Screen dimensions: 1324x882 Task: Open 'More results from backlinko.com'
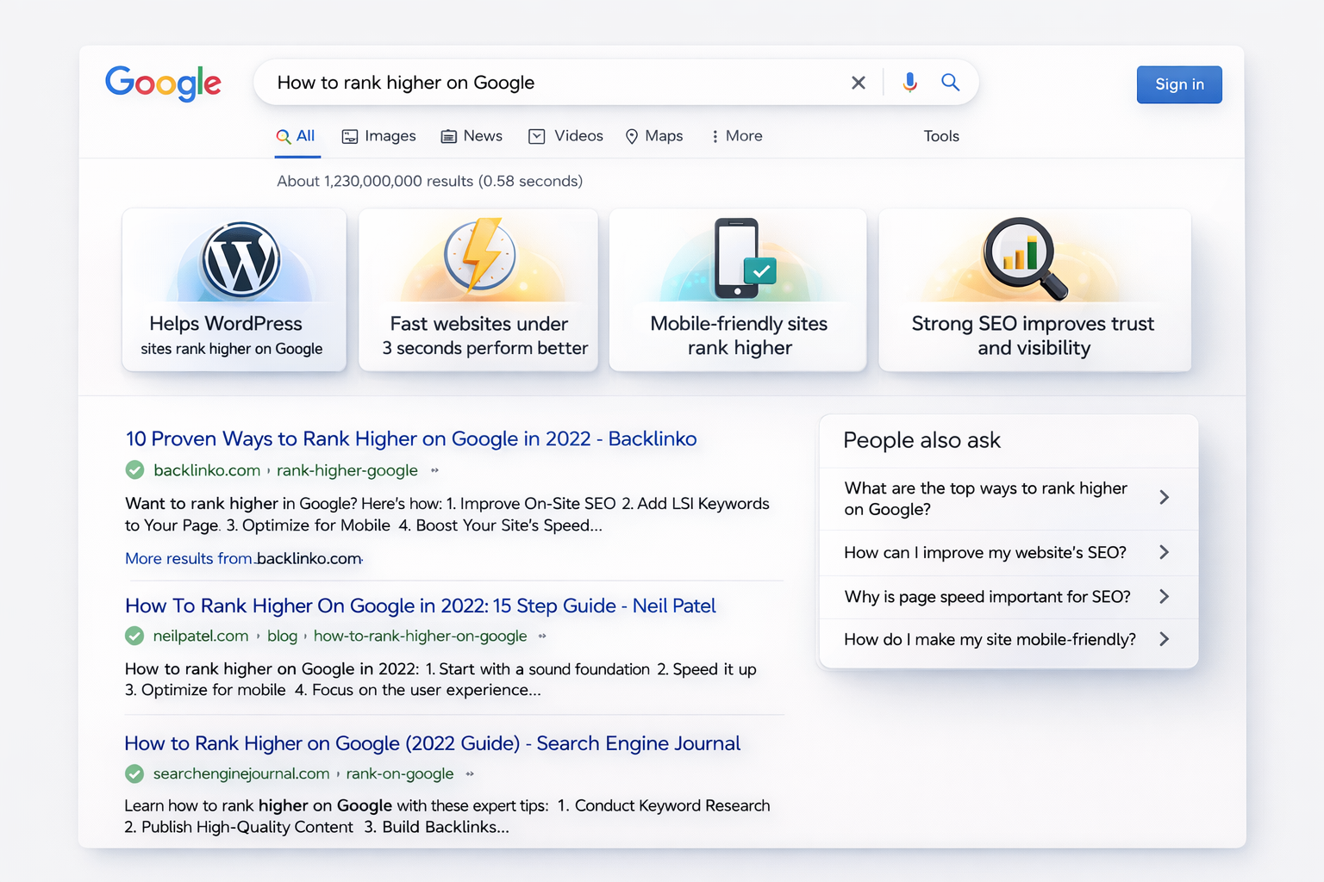pos(244,558)
